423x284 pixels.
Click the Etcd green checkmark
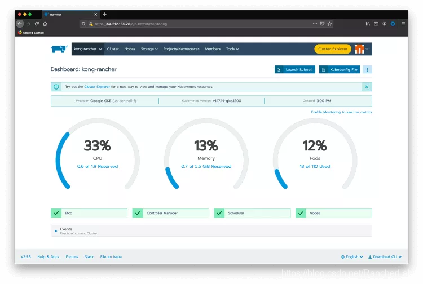56,213
